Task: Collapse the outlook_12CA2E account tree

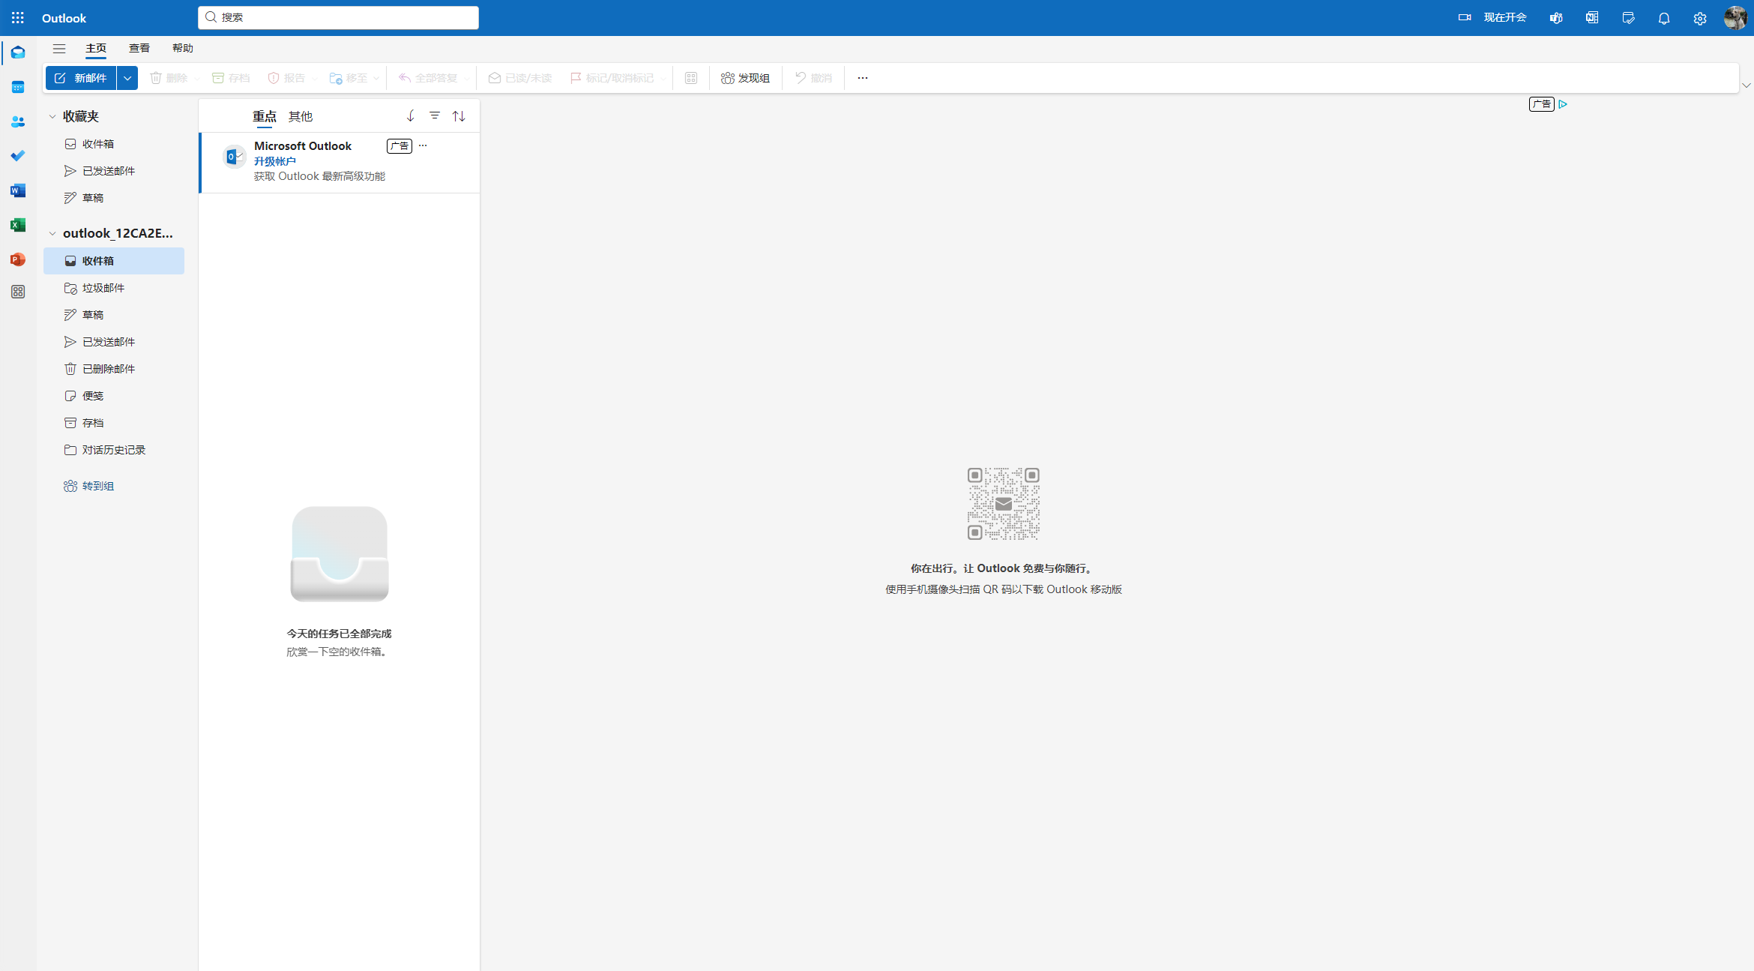Action: 52,233
